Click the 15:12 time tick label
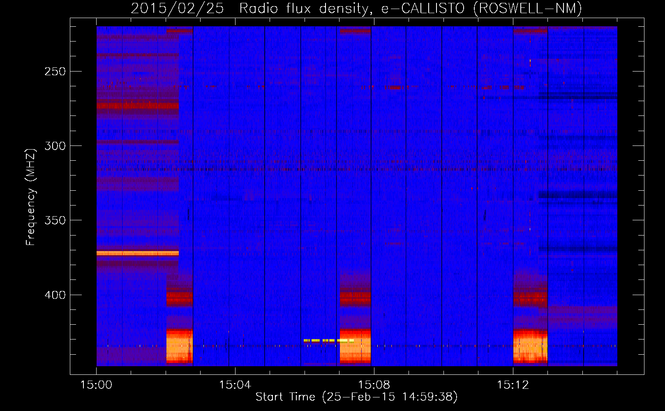The height and width of the screenshot is (411, 665). tap(513, 385)
